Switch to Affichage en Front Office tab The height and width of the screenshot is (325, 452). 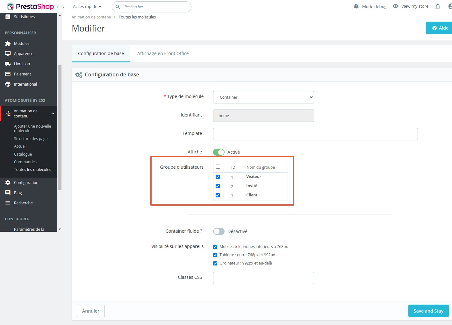(163, 53)
